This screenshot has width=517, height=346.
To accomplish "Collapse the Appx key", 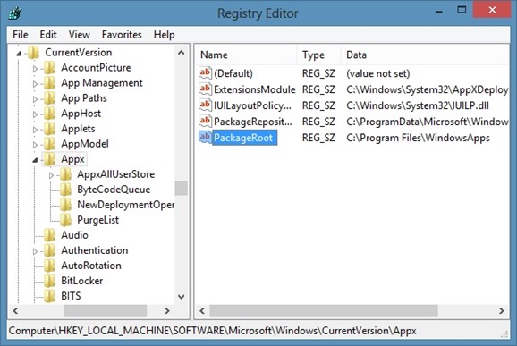I will pyautogui.click(x=35, y=160).
